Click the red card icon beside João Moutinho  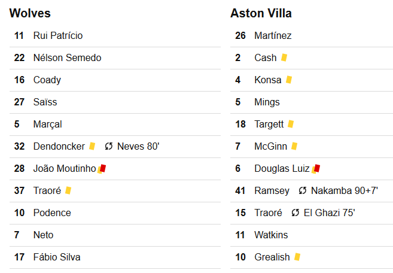coord(102,169)
